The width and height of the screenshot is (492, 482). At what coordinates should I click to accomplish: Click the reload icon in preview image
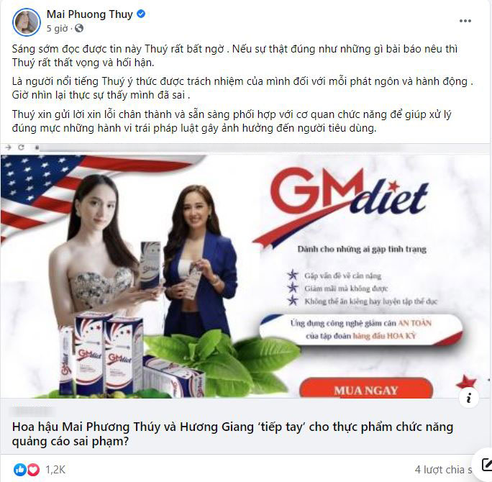[22, 147]
